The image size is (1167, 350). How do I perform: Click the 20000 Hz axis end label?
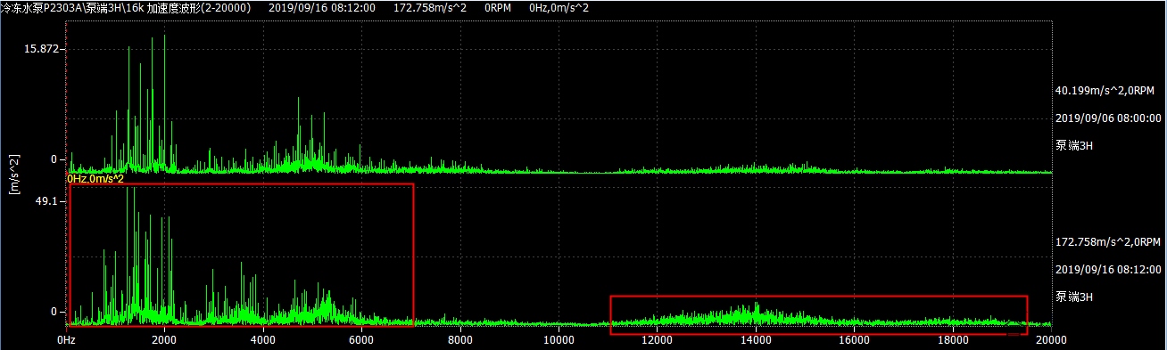[1050, 340]
